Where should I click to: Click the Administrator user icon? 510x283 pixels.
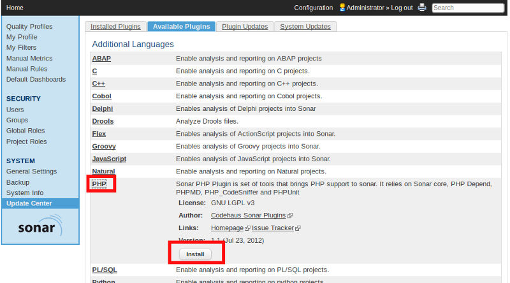coord(342,8)
